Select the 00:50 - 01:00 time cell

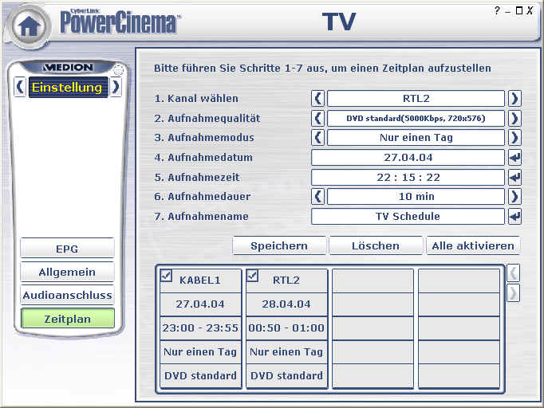point(286,328)
